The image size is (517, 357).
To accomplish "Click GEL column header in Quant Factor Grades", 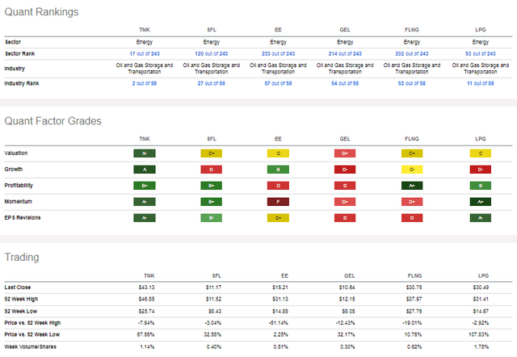I will point(345,139).
